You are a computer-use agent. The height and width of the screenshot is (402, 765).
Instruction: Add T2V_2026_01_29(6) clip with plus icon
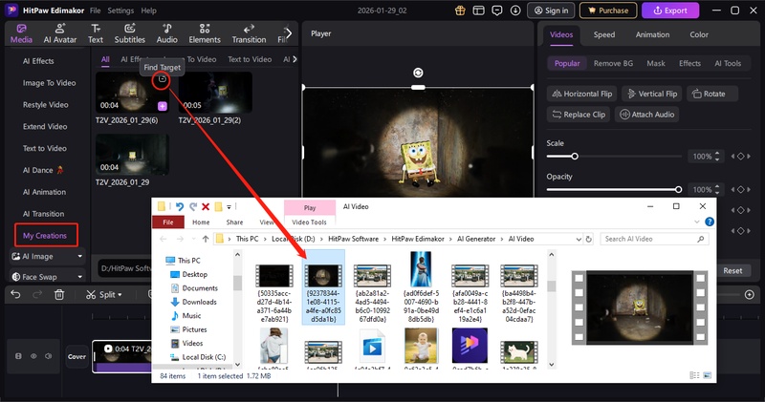coord(163,106)
